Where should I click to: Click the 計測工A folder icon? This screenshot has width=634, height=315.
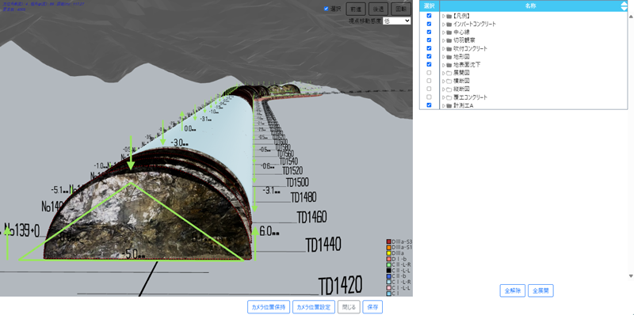point(449,105)
